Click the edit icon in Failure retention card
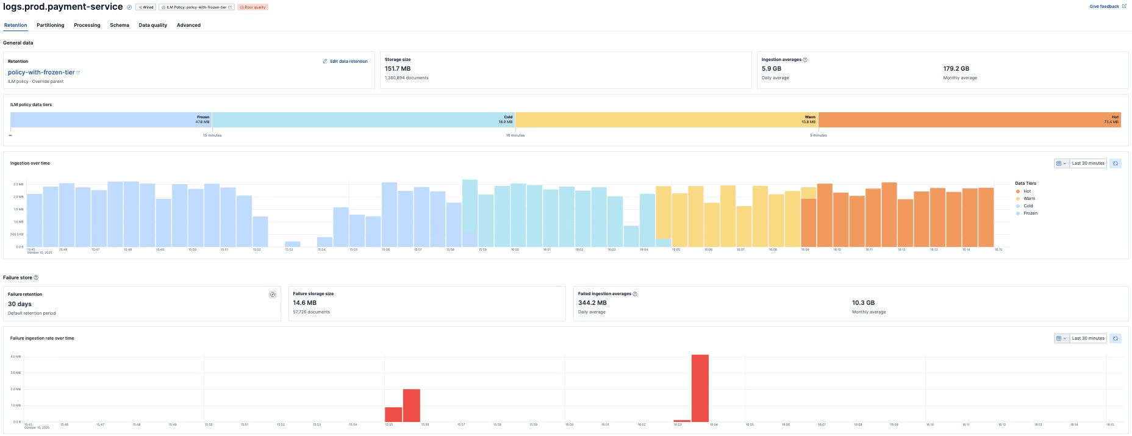This screenshot has width=1132, height=436. (x=273, y=295)
